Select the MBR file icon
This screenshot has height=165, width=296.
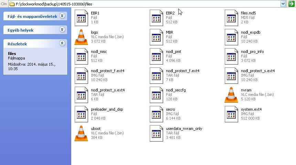156,37
